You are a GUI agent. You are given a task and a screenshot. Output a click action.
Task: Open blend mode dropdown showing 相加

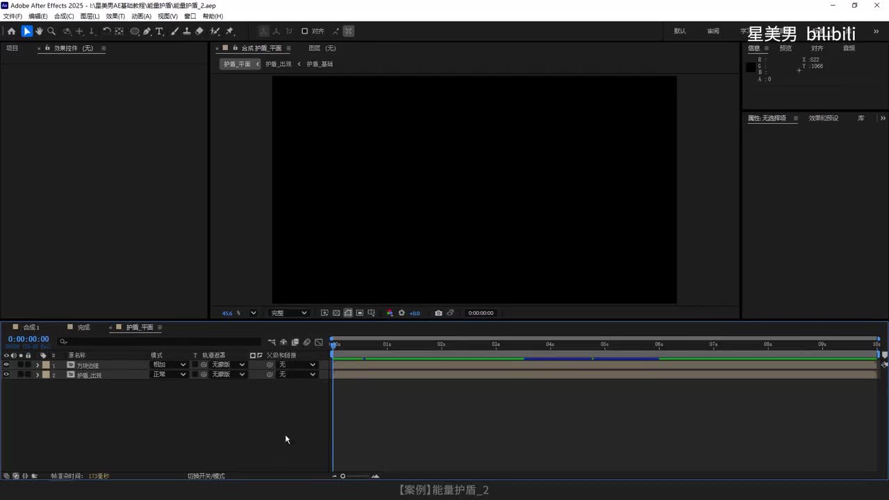[x=169, y=365]
